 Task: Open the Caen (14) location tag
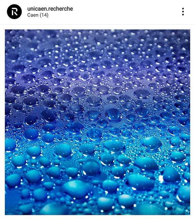(38, 15)
